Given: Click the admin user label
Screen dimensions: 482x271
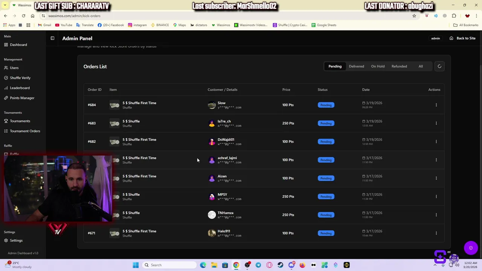Looking at the screenshot, I should (x=435, y=38).
